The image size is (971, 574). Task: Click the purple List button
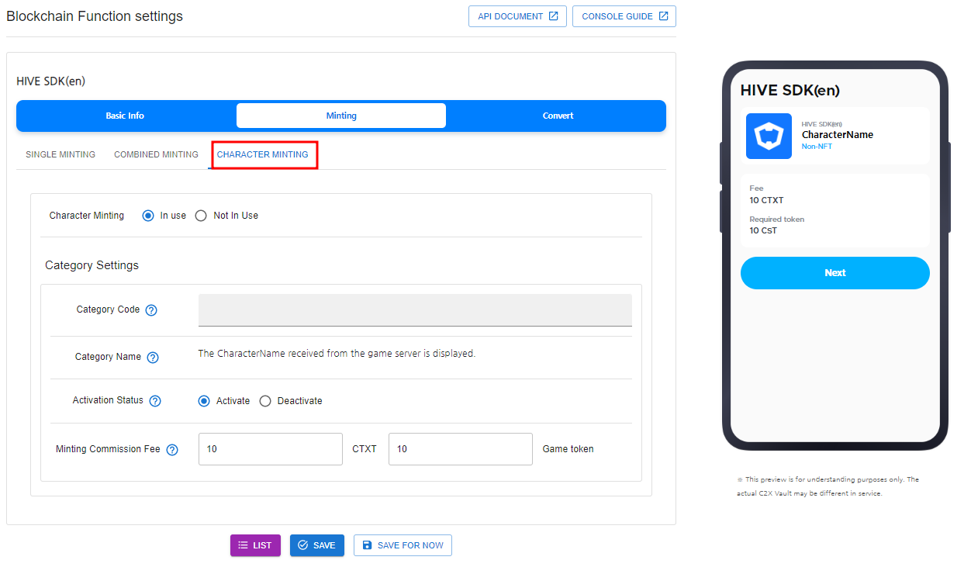255,545
